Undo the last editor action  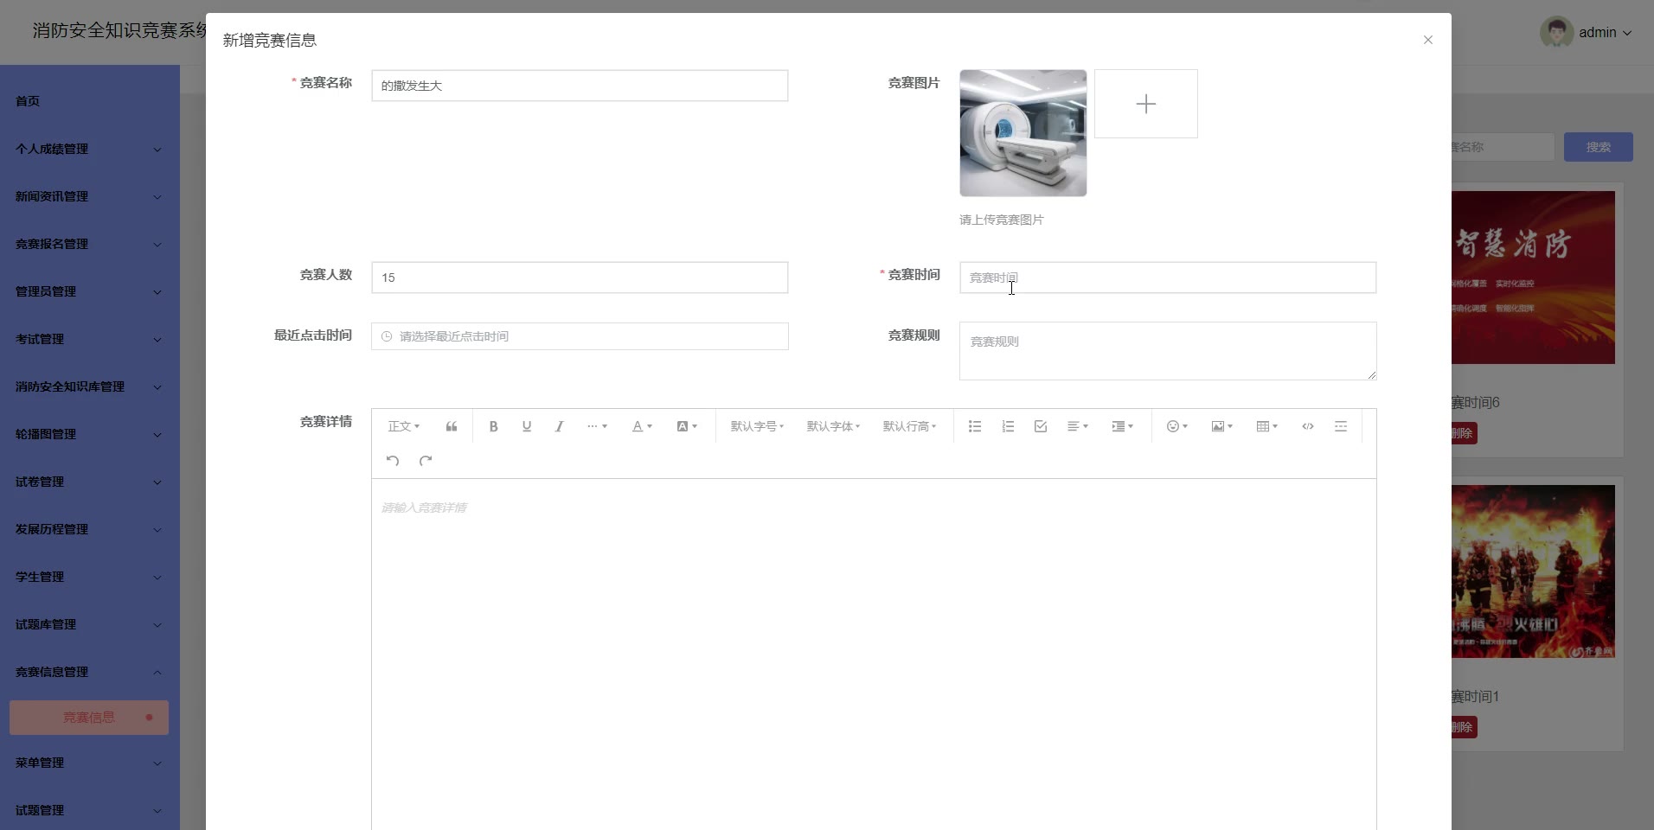pos(393,461)
